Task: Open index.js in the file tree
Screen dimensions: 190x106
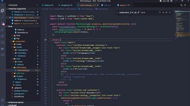Action: 18,85
